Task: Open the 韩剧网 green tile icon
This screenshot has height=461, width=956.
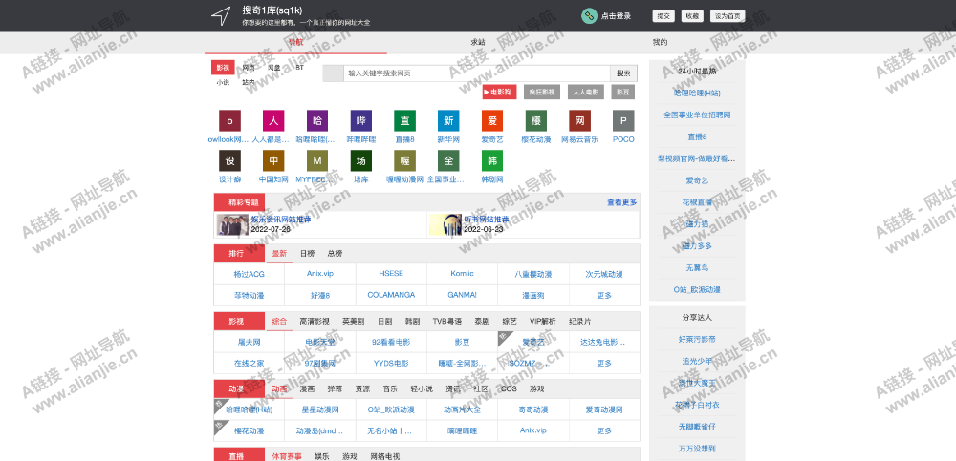Action: coord(492,160)
